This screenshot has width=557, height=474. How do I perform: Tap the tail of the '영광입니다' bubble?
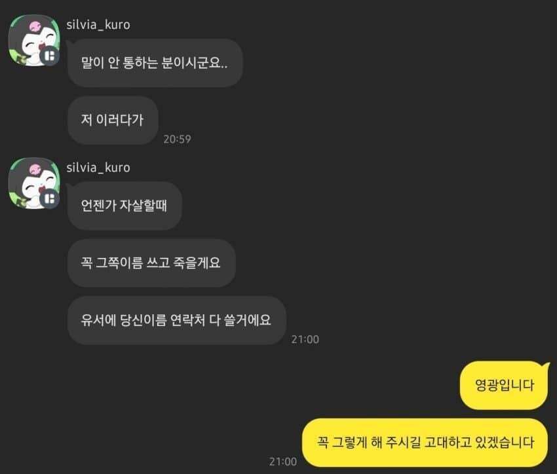click(x=545, y=367)
